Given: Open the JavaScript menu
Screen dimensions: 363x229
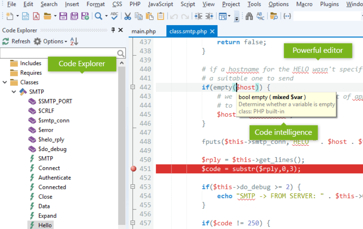Looking at the screenshot, I should (x=160, y=4).
